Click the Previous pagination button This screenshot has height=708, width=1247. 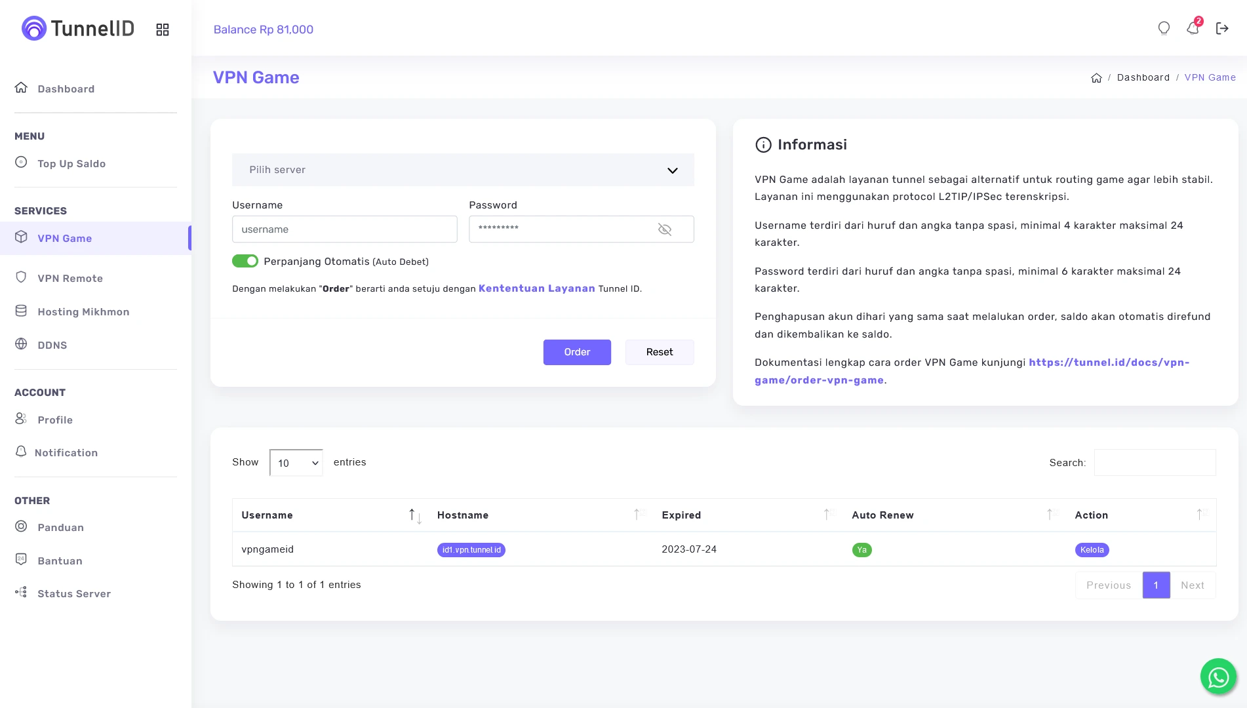point(1109,585)
